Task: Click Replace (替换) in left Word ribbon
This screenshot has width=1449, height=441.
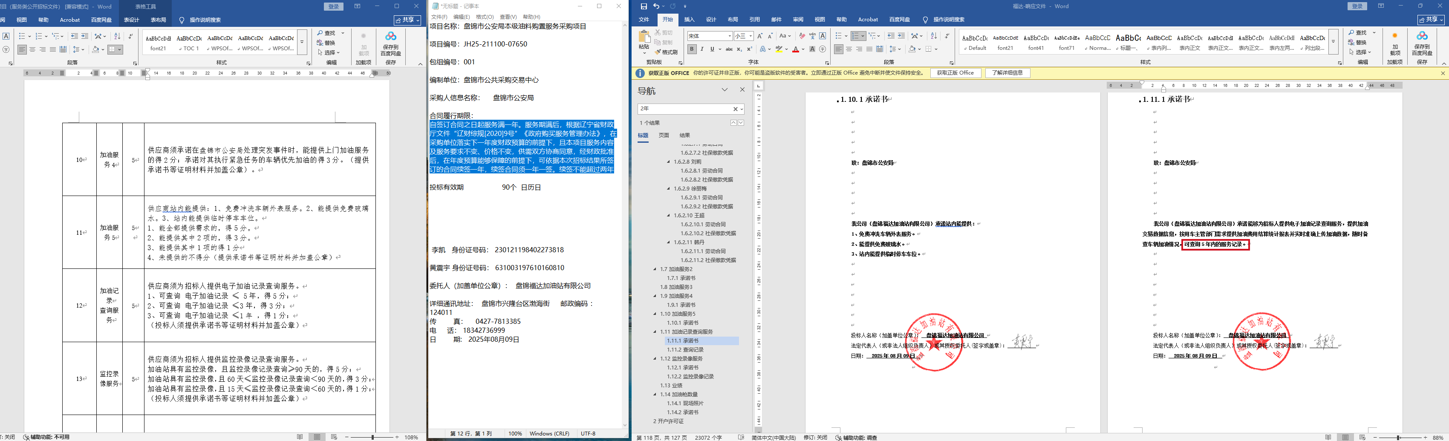Action: coord(326,43)
